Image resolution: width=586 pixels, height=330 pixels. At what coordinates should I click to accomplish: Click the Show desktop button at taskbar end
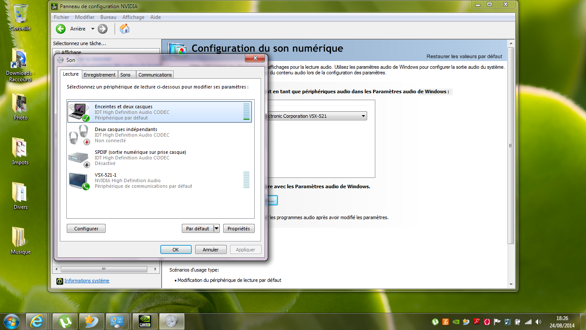tap(583, 321)
